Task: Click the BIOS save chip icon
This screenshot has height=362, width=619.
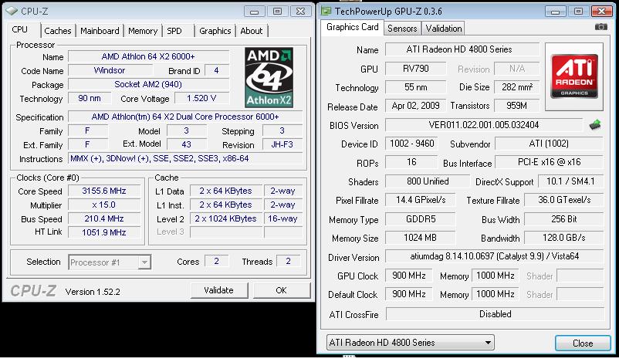Action: (595, 125)
